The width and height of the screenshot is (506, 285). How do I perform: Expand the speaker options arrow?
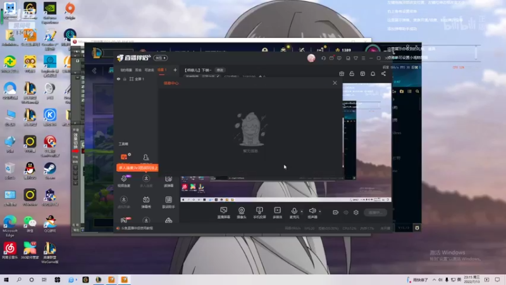click(320, 212)
